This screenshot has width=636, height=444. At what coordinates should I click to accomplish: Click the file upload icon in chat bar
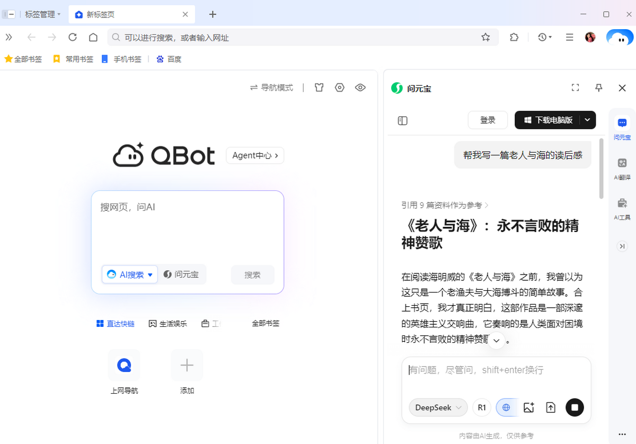[550, 407]
